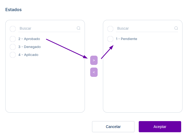Select the "1 - Pendiente" text label

point(127,39)
